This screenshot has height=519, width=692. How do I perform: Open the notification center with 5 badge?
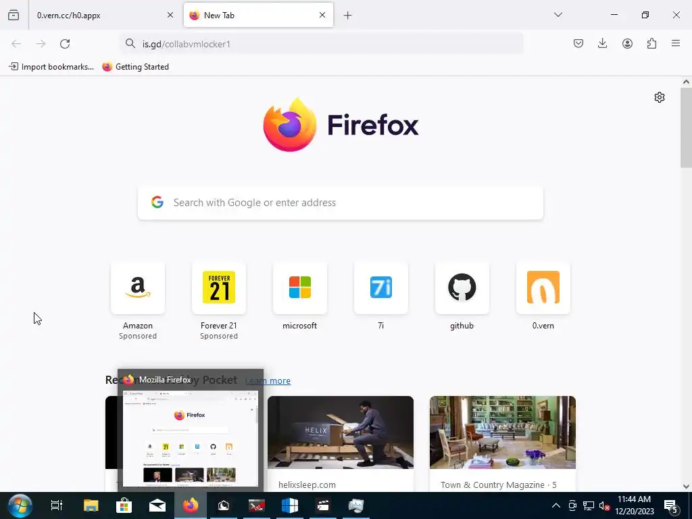click(x=671, y=506)
